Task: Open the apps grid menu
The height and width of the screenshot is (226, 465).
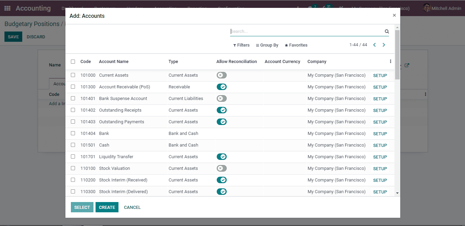Action: click(x=7, y=8)
